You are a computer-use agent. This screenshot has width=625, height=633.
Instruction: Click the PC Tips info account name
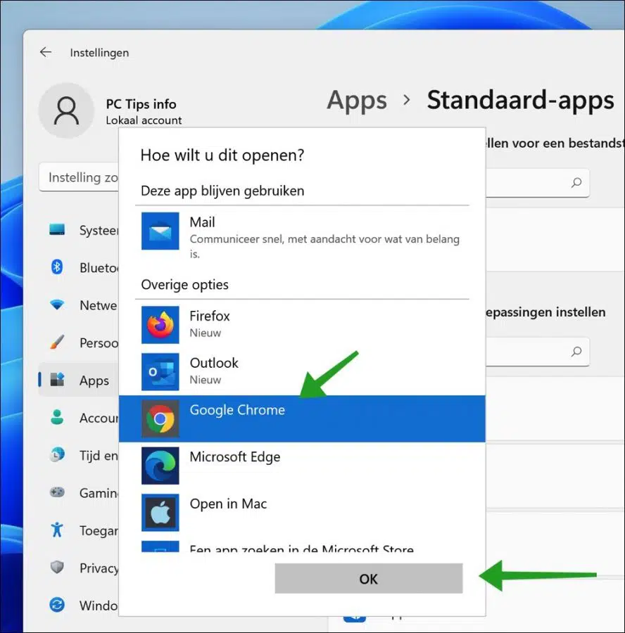coord(141,104)
